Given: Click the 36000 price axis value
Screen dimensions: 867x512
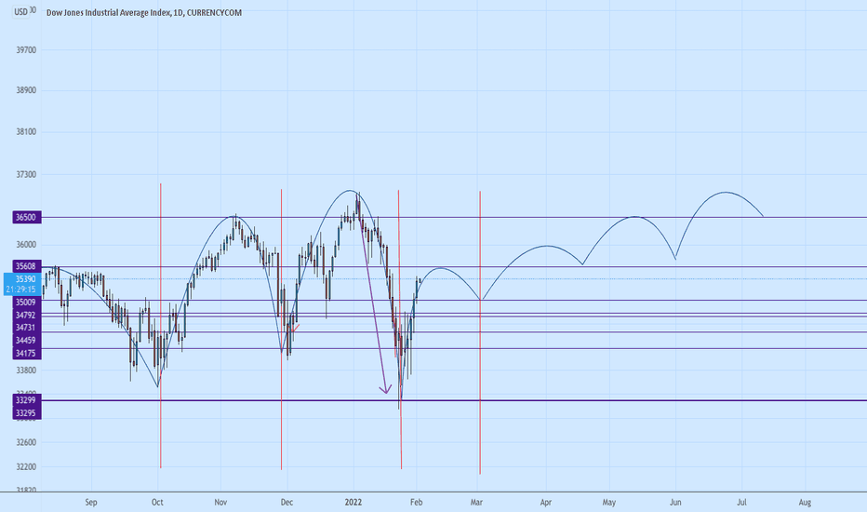Looking at the screenshot, I should click(x=26, y=245).
